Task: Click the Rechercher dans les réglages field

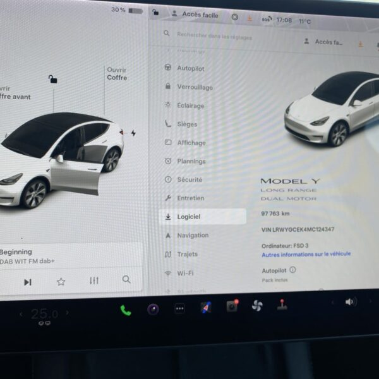Action: click(214, 36)
